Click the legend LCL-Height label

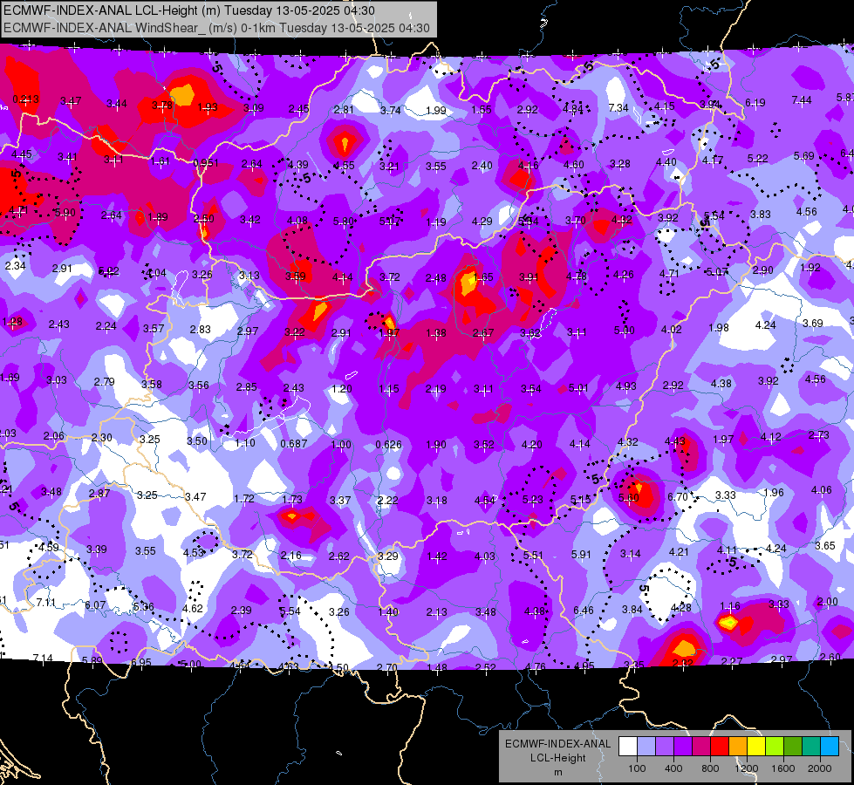tap(557, 758)
